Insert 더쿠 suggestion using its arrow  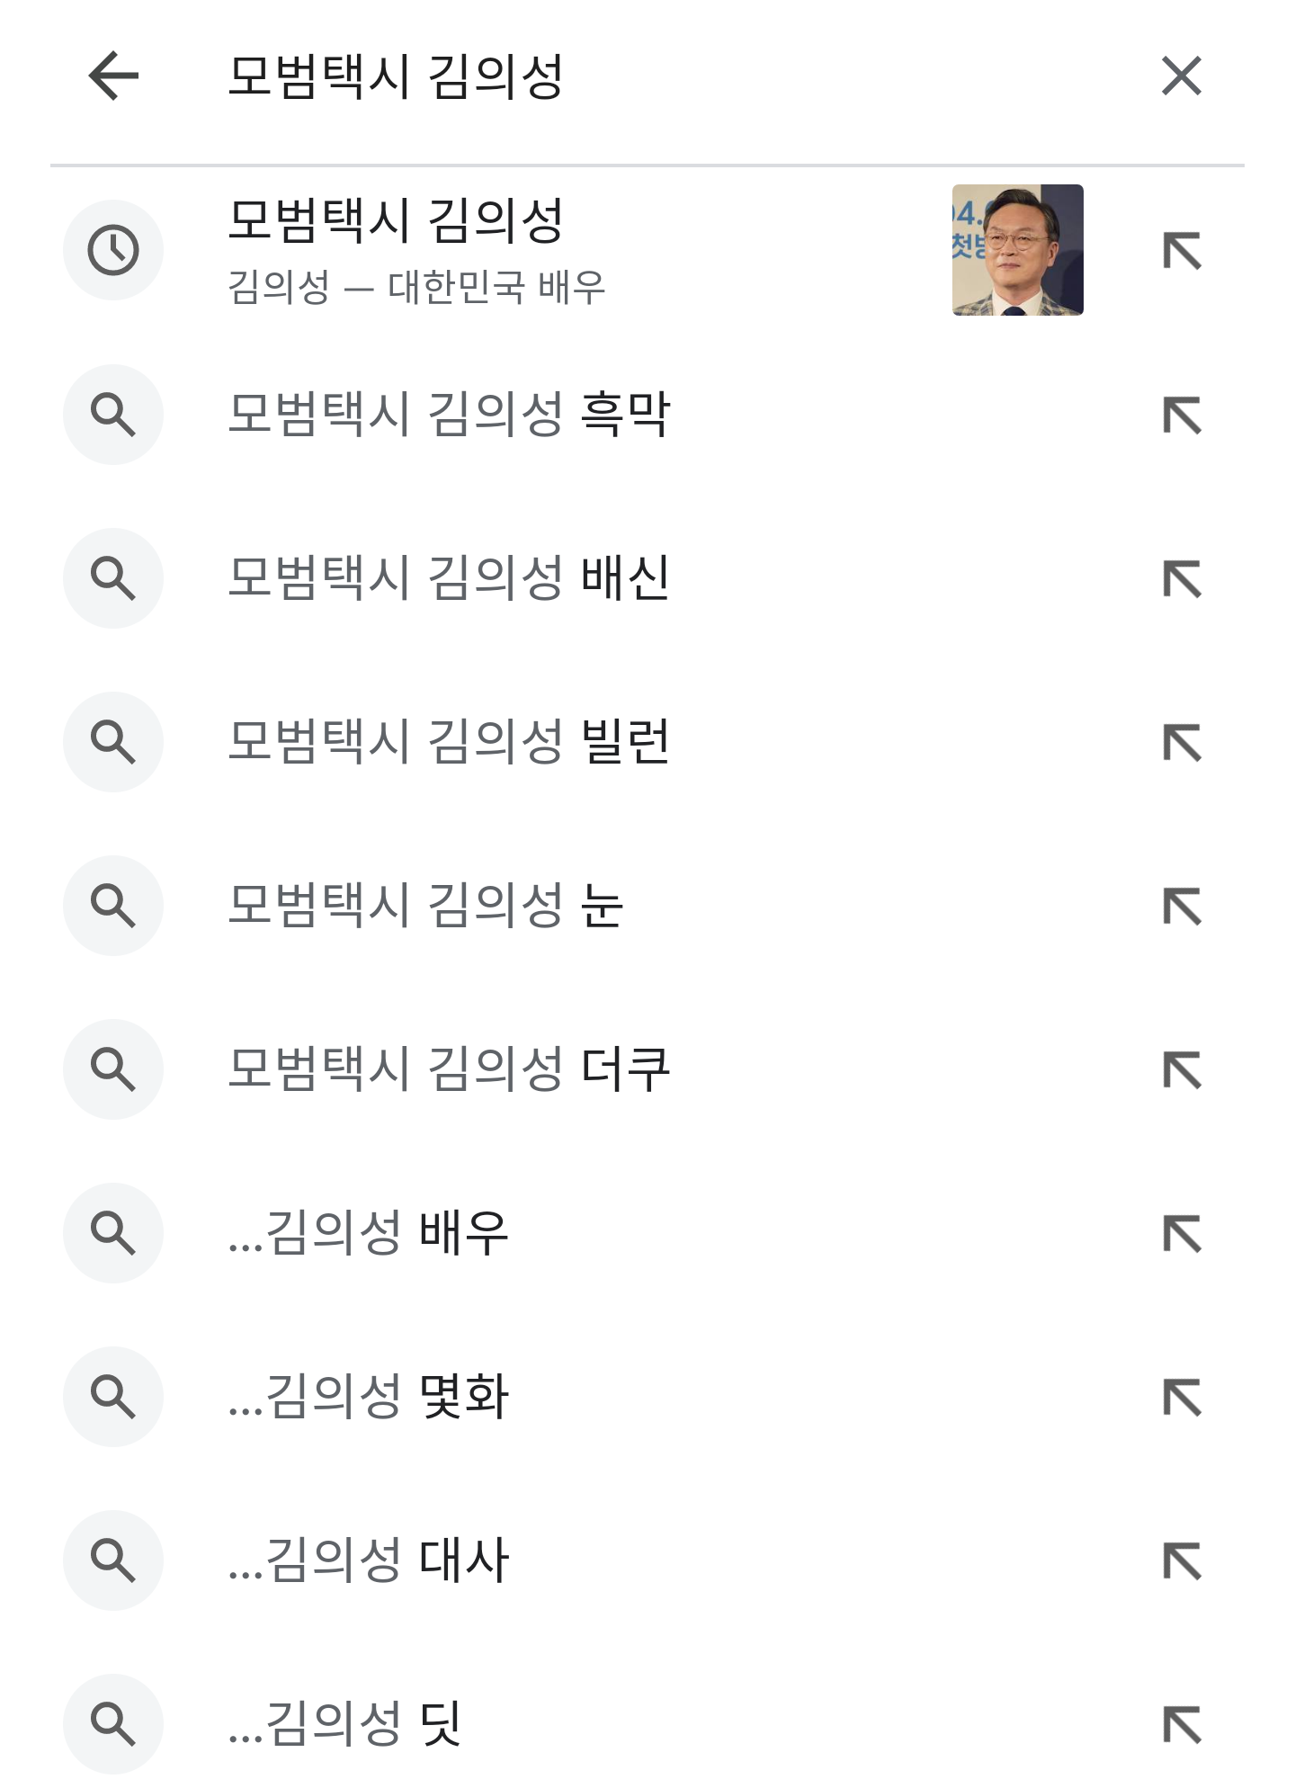point(1181,1070)
